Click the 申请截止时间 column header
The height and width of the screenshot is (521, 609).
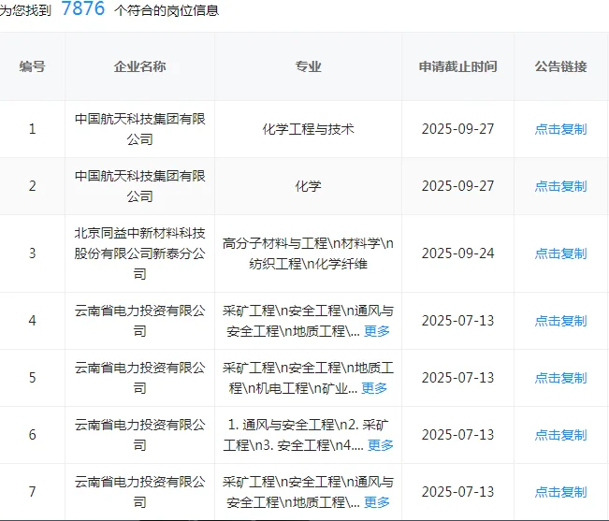[457, 66]
